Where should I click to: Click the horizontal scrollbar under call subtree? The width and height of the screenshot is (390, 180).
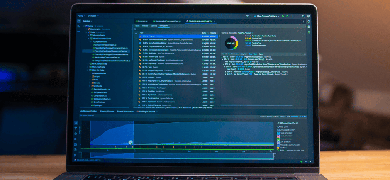click(x=256, y=105)
